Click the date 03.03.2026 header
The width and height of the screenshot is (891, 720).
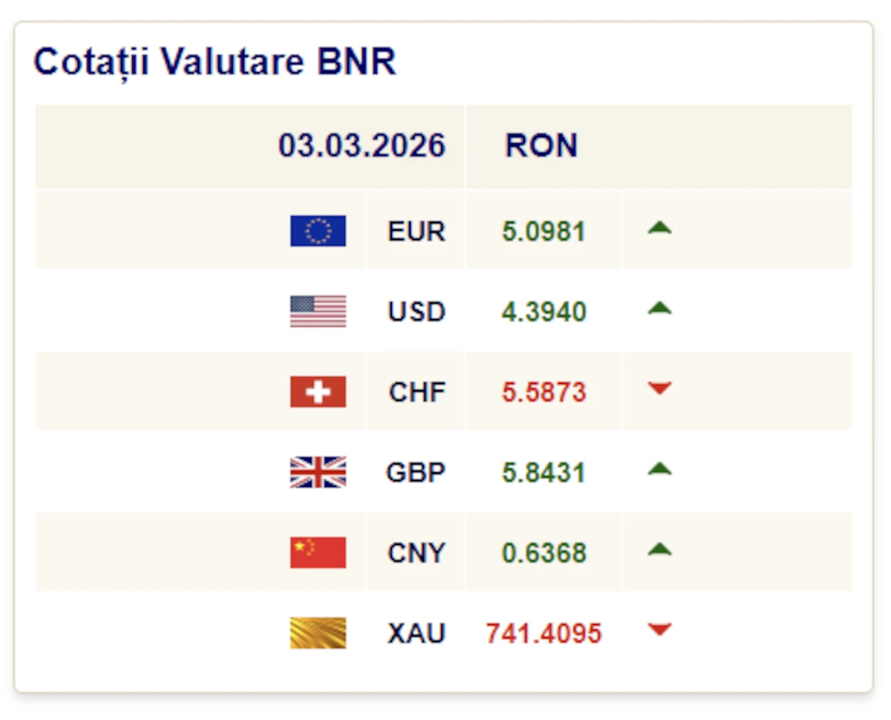pyautogui.click(x=362, y=145)
